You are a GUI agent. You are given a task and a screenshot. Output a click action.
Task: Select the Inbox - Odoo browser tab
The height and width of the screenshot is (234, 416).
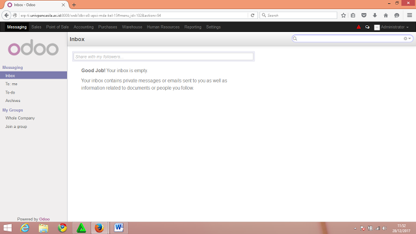pyautogui.click(x=36, y=5)
